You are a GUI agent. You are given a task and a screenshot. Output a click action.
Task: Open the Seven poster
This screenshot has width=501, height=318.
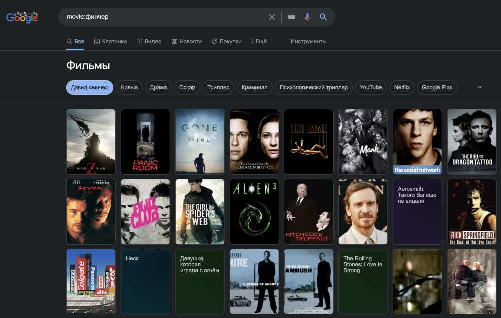click(x=91, y=212)
